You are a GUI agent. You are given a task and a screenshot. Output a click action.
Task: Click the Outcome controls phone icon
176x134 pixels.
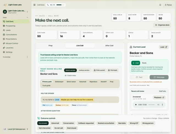point(38,118)
